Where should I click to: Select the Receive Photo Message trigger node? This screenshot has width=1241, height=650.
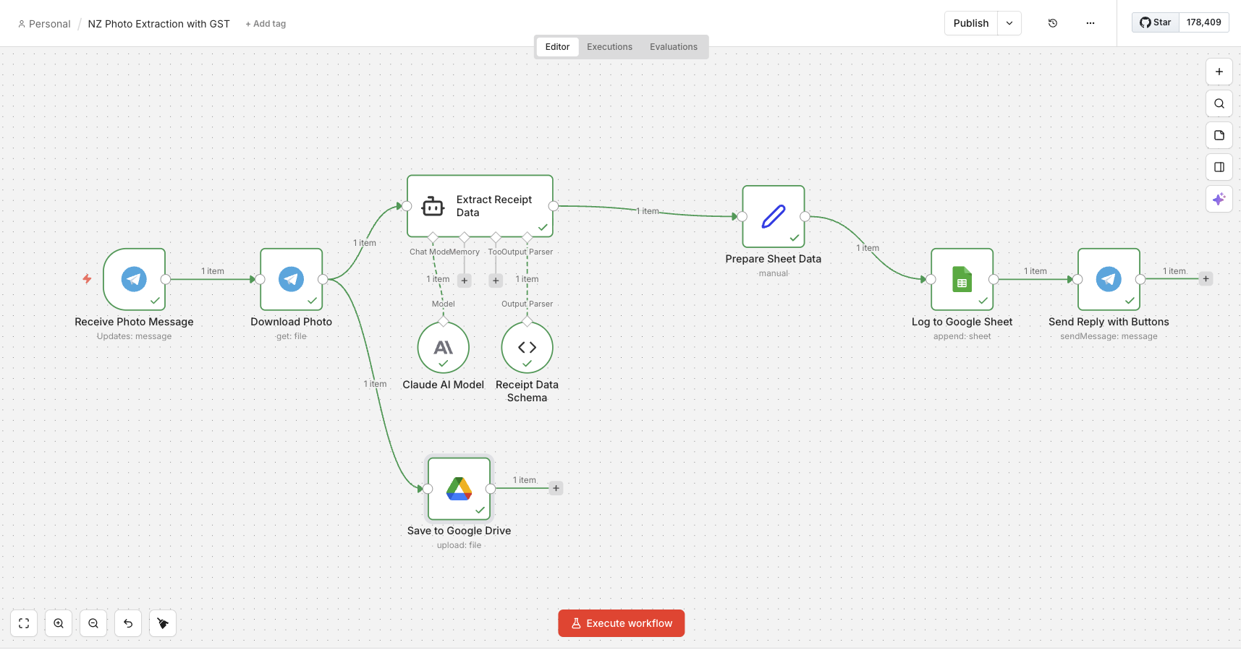pyautogui.click(x=134, y=279)
